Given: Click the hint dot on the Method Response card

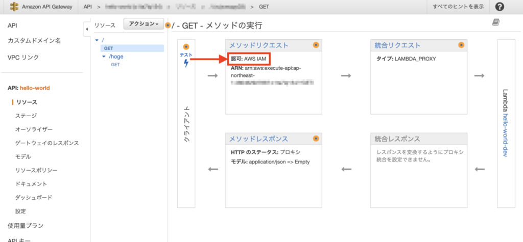Looking at the screenshot, I should pyautogui.click(x=316, y=139).
